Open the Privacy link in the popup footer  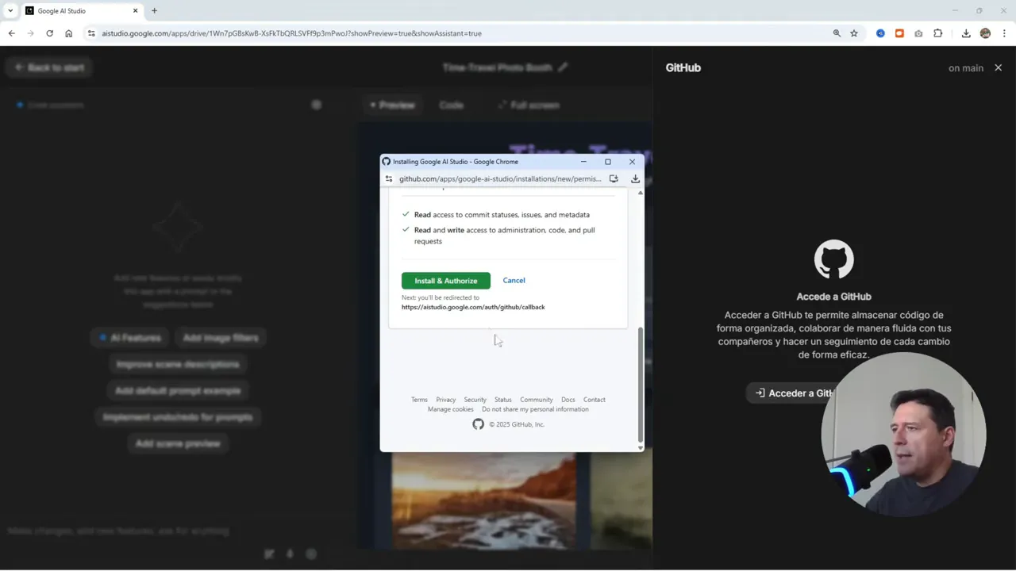[x=445, y=400]
